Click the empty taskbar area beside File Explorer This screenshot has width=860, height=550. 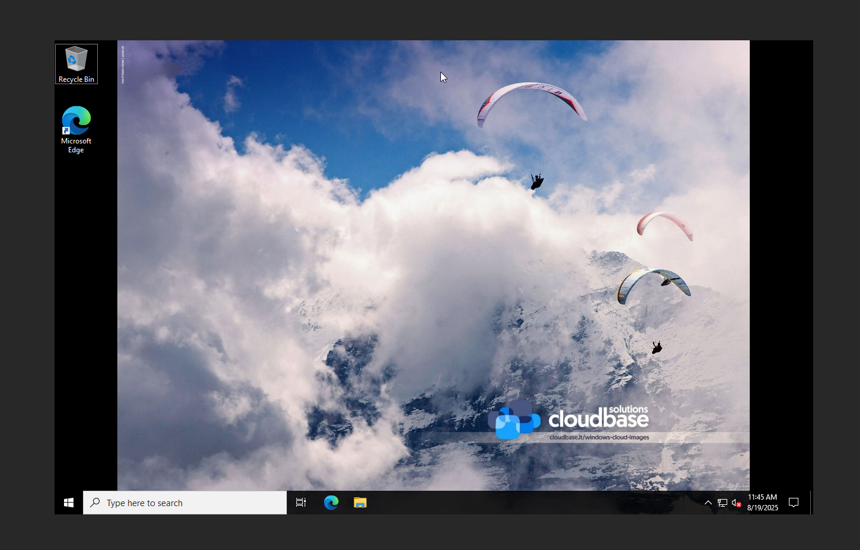point(533,503)
